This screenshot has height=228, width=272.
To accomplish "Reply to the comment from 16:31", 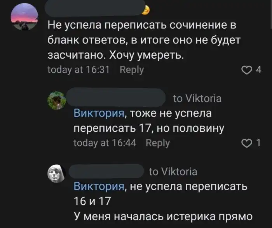I will click(132, 70).
